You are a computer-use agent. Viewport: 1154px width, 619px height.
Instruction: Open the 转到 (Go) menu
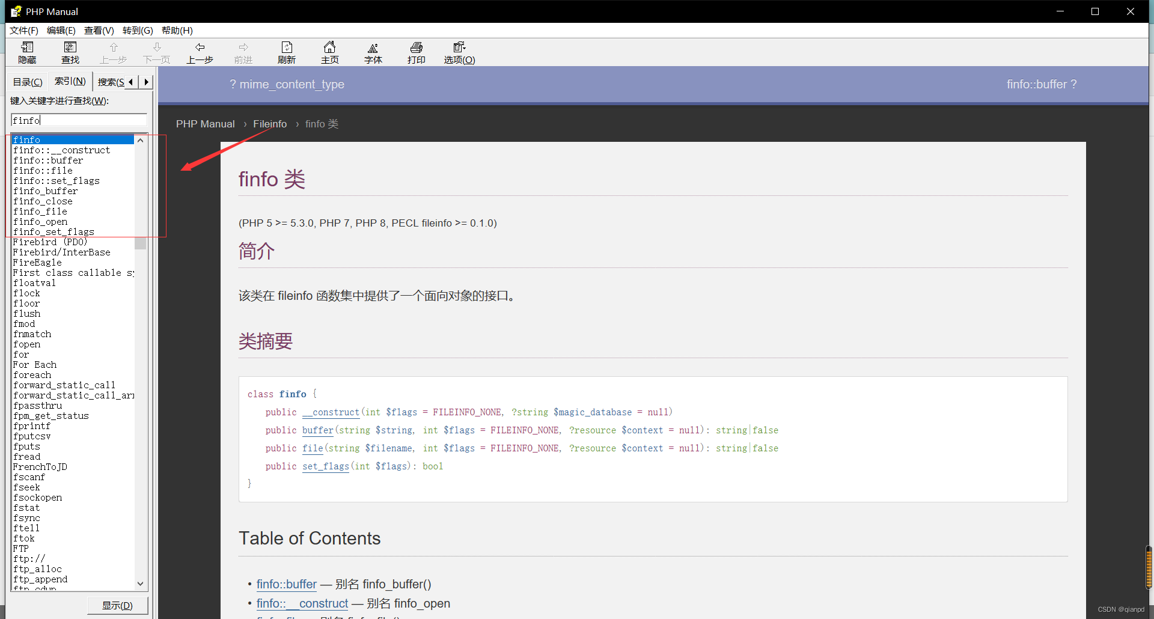[x=138, y=30]
